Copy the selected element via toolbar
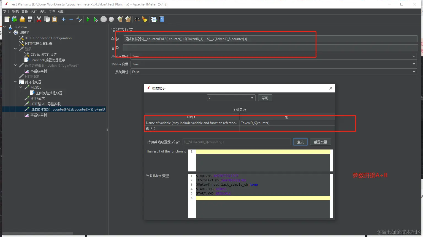 47,19
